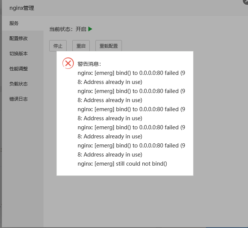Select the 性能调整 tab
The height and width of the screenshot is (228, 248).
(23, 69)
